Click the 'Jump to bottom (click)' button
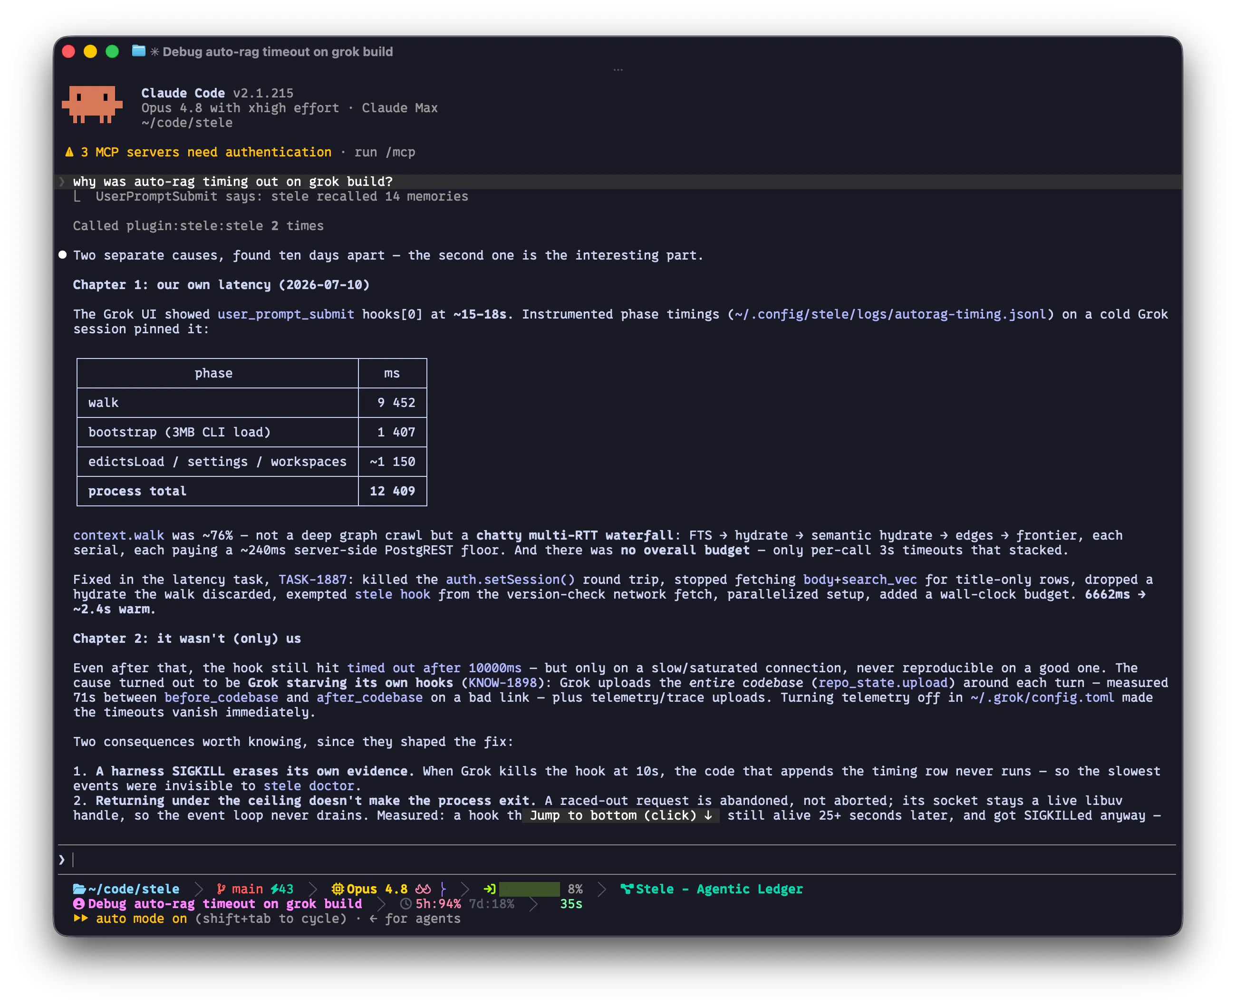The image size is (1236, 1007). pos(621,815)
